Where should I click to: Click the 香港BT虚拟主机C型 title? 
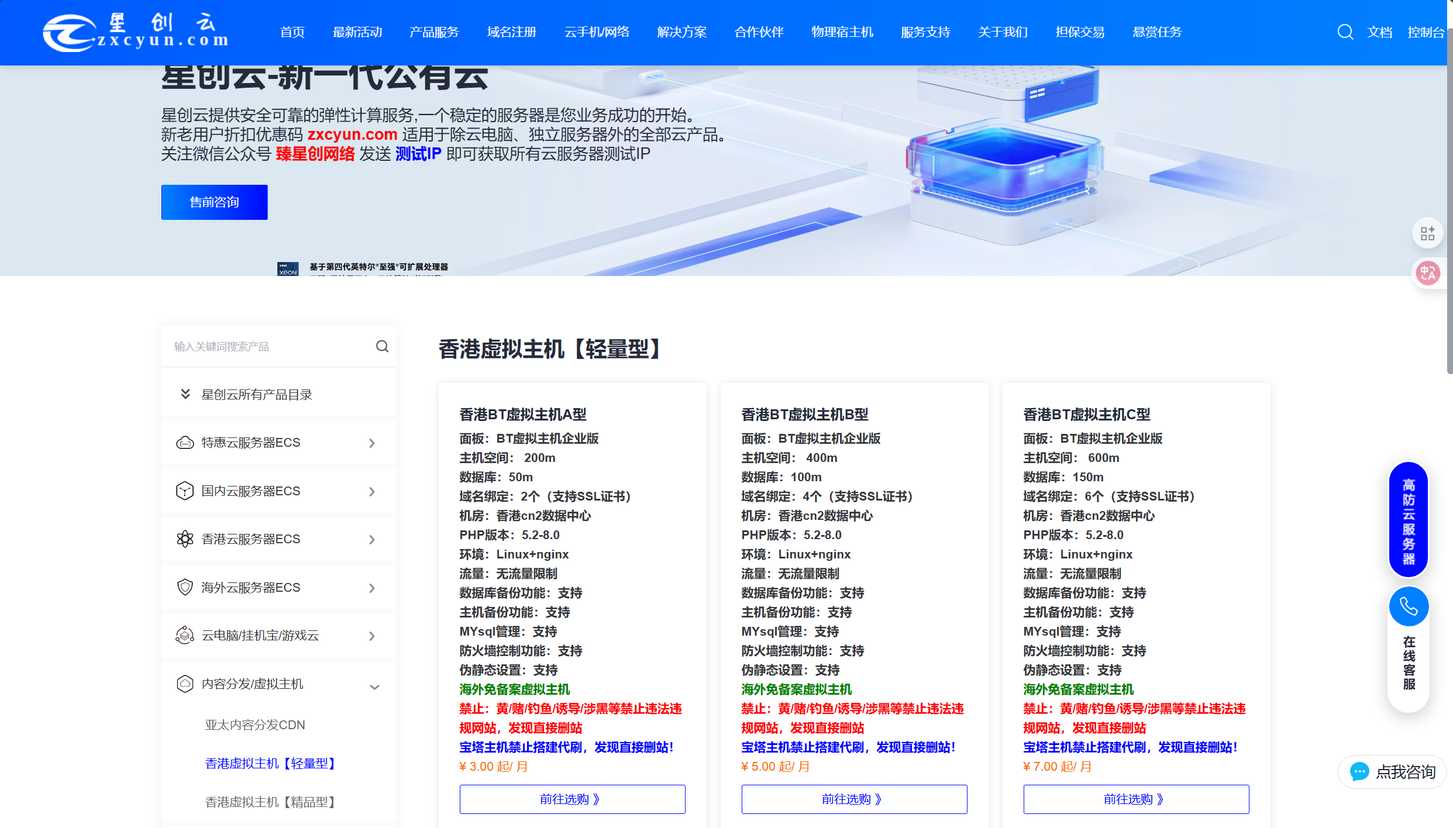coord(1087,415)
